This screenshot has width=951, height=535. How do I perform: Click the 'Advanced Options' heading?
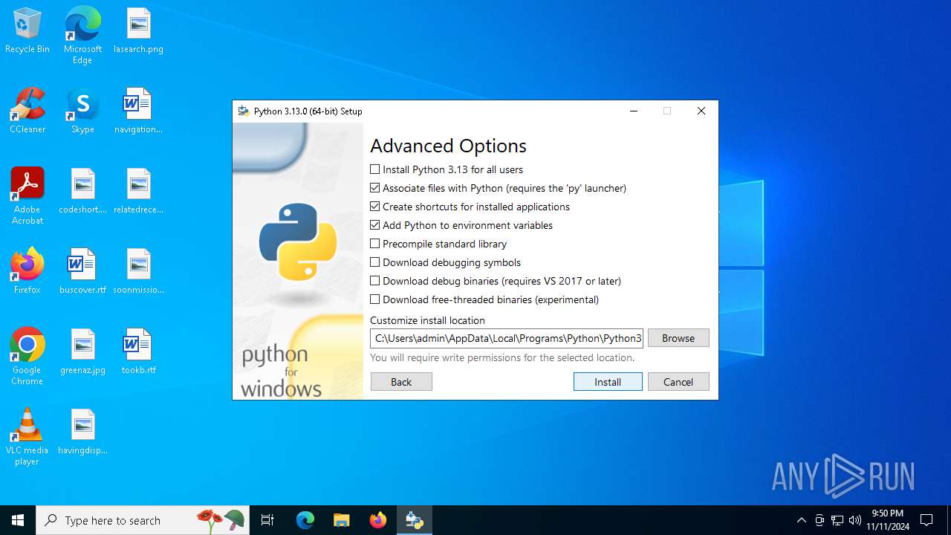(448, 146)
